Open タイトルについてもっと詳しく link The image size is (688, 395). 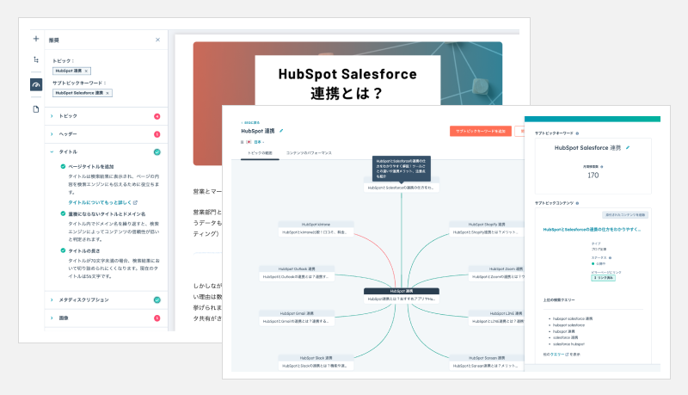tap(102, 202)
